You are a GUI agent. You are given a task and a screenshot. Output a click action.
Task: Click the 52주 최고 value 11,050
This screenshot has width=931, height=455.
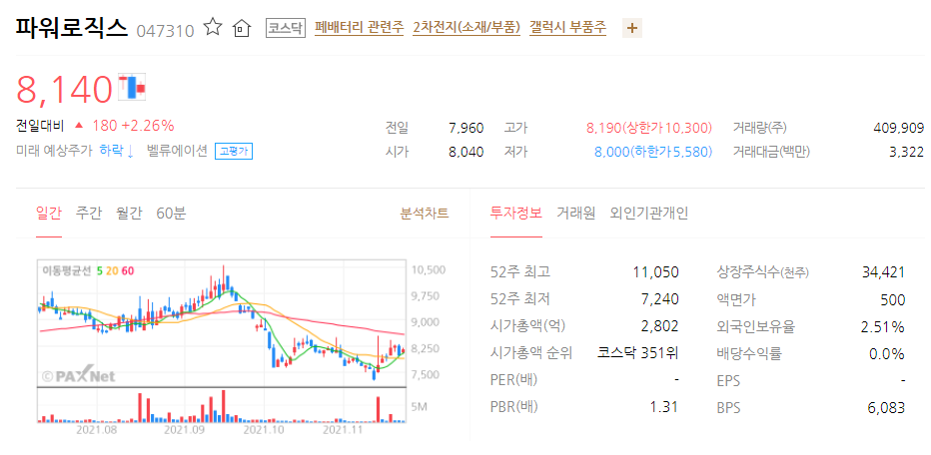656,272
